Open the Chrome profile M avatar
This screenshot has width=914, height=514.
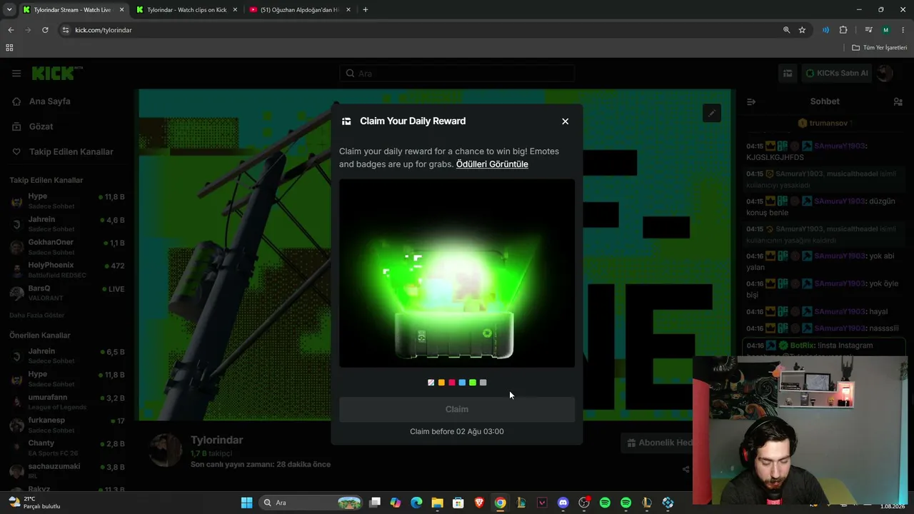[885, 30]
